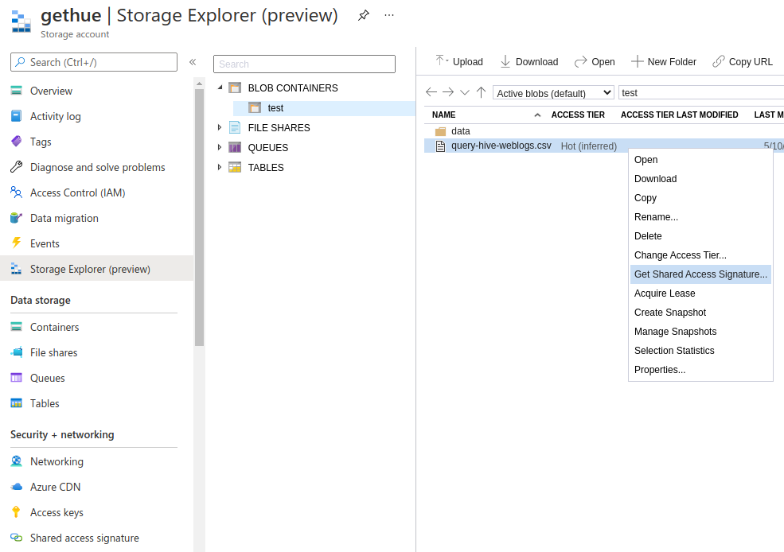Go to Shared access signature settings
The image size is (784, 552).
pos(83,538)
